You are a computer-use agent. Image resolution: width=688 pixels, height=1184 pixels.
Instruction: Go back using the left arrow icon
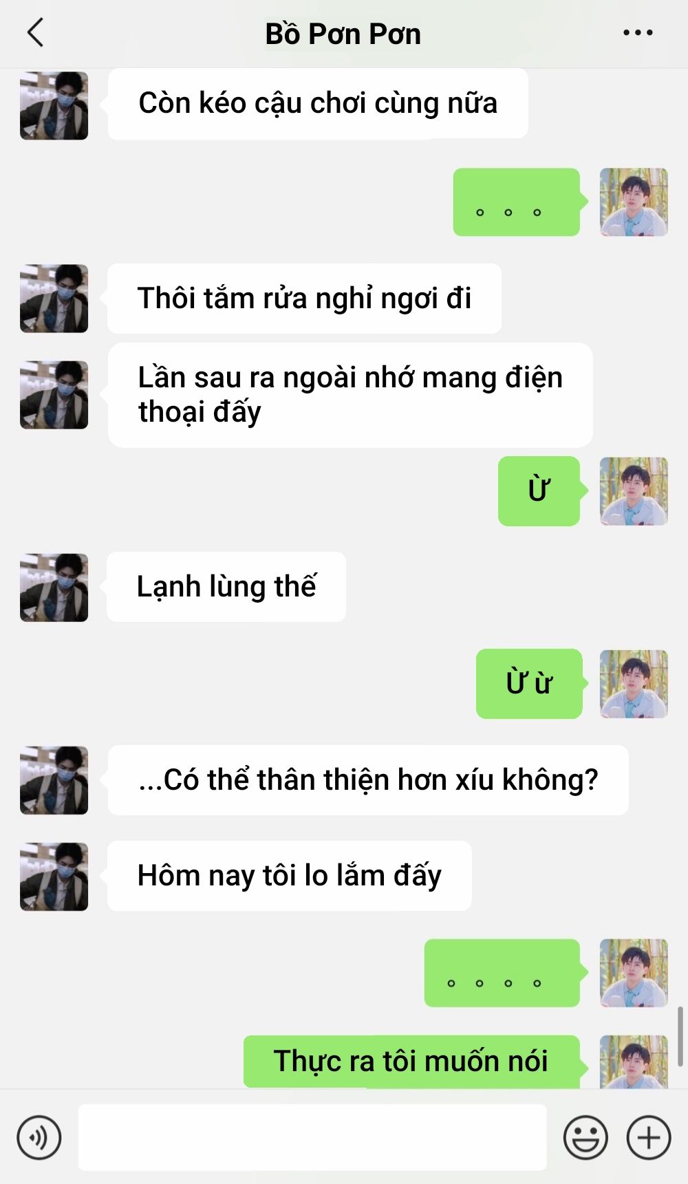click(x=35, y=32)
